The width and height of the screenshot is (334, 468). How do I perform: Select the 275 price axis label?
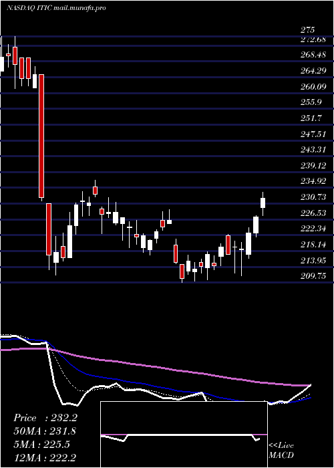[x=307, y=30]
